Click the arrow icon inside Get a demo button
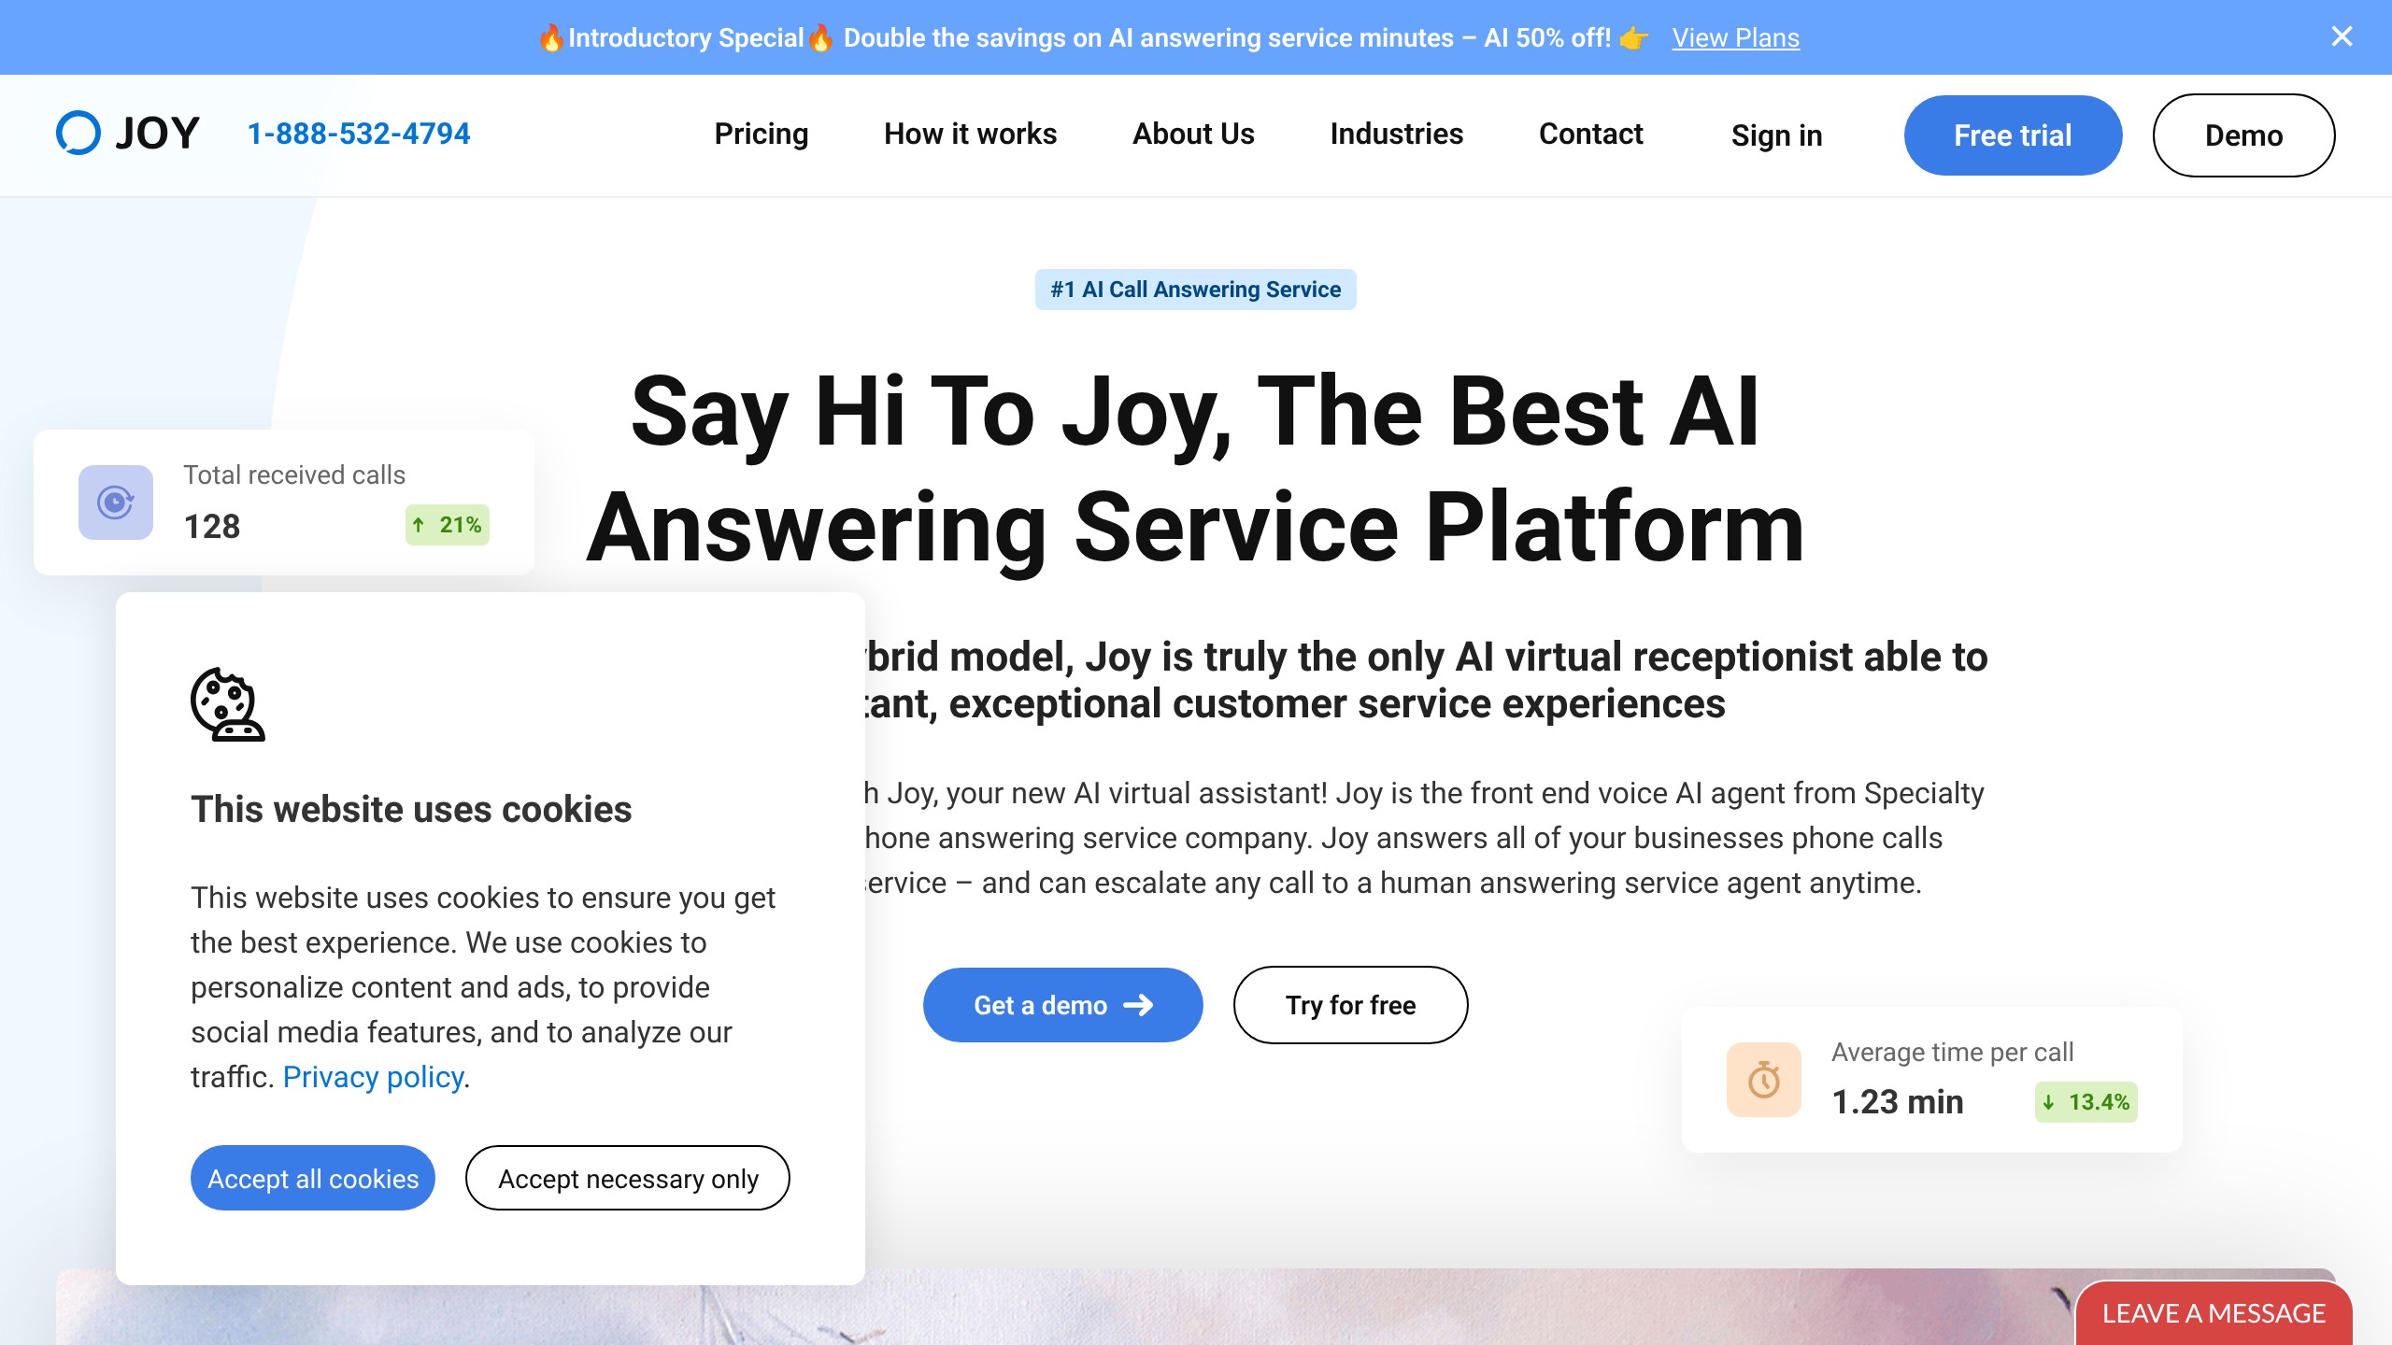The height and width of the screenshot is (1345, 2392). click(x=1141, y=1005)
